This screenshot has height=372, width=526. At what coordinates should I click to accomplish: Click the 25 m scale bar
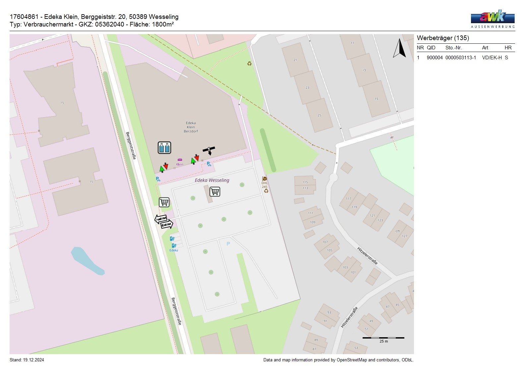(x=383, y=338)
